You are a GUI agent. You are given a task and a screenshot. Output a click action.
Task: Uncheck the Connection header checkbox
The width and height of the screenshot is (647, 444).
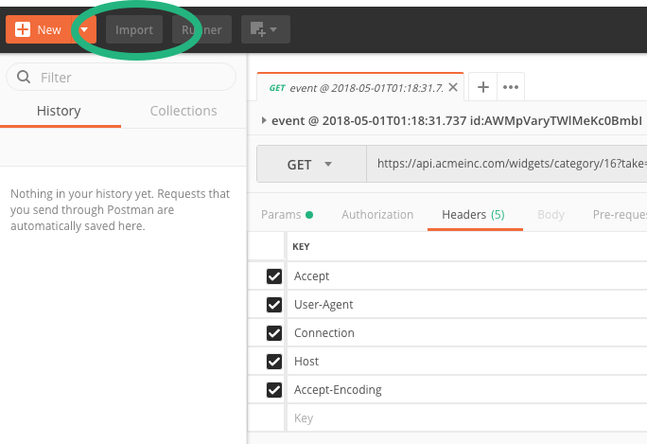[x=274, y=333]
